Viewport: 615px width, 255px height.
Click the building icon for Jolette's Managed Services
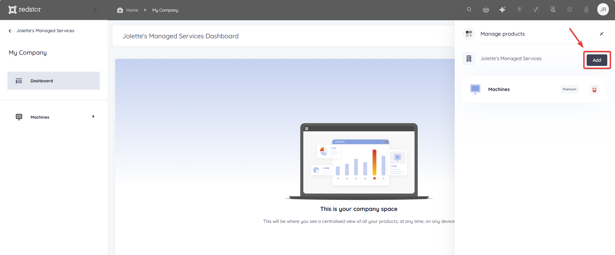[x=469, y=59]
